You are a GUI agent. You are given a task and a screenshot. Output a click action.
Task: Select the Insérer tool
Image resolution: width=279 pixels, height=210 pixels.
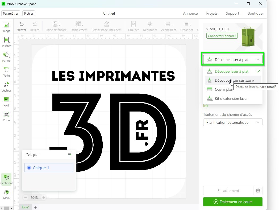tap(6, 42)
